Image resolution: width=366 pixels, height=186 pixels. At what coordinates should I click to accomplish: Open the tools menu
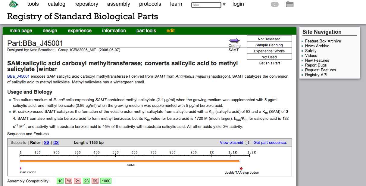point(33,4)
